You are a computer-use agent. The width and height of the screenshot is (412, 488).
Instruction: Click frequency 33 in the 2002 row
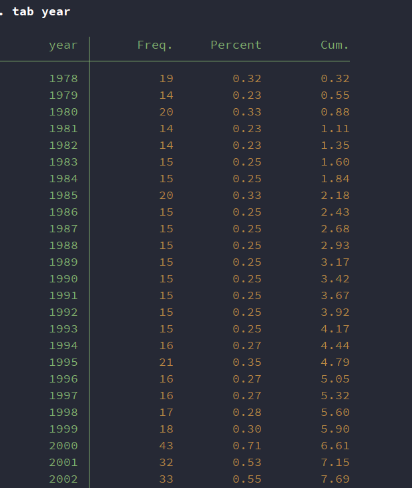pos(166,479)
